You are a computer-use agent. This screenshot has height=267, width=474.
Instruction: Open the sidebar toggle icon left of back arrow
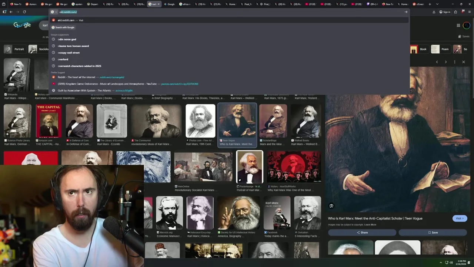tap(4, 12)
